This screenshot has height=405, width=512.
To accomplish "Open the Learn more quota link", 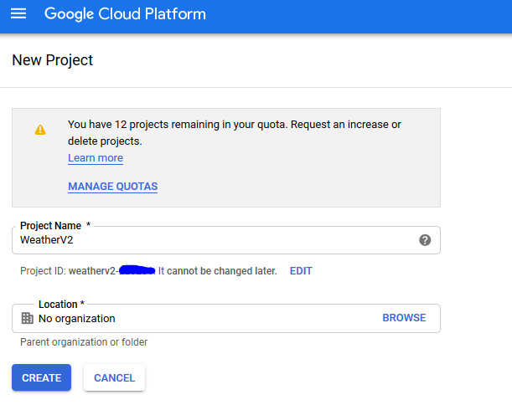I will 96,158.
